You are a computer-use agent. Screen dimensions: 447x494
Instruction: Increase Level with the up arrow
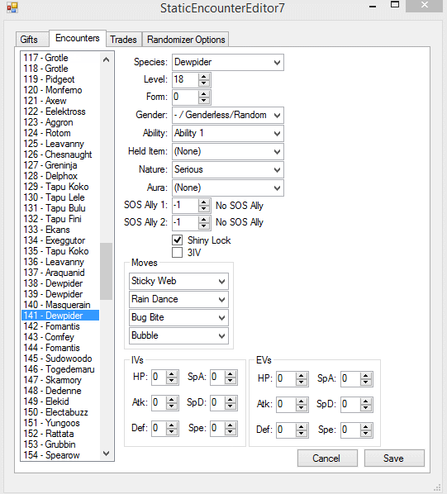pos(204,76)
